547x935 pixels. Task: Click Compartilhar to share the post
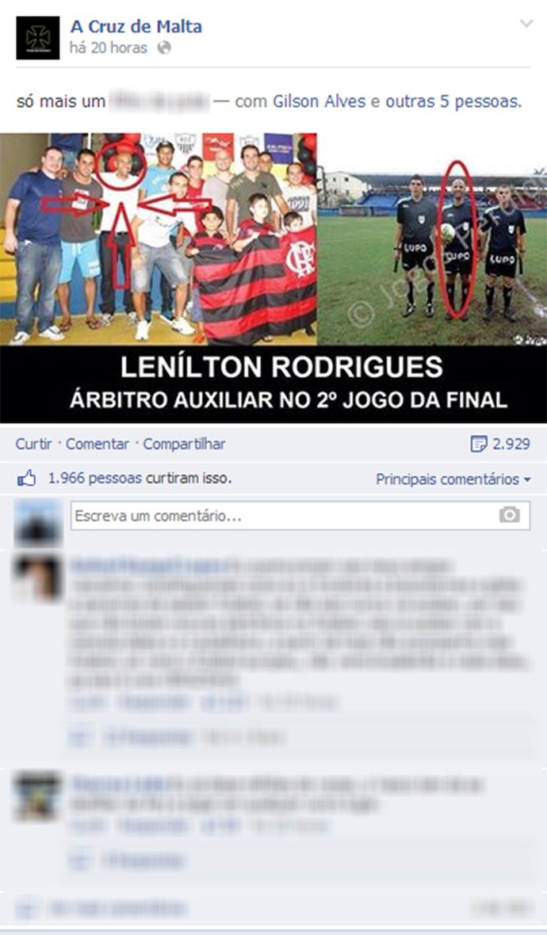tap(185, 444)
